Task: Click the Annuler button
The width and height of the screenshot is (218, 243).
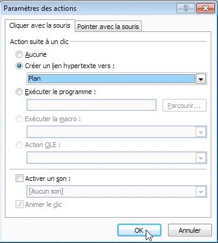Action: pos(190,230)
